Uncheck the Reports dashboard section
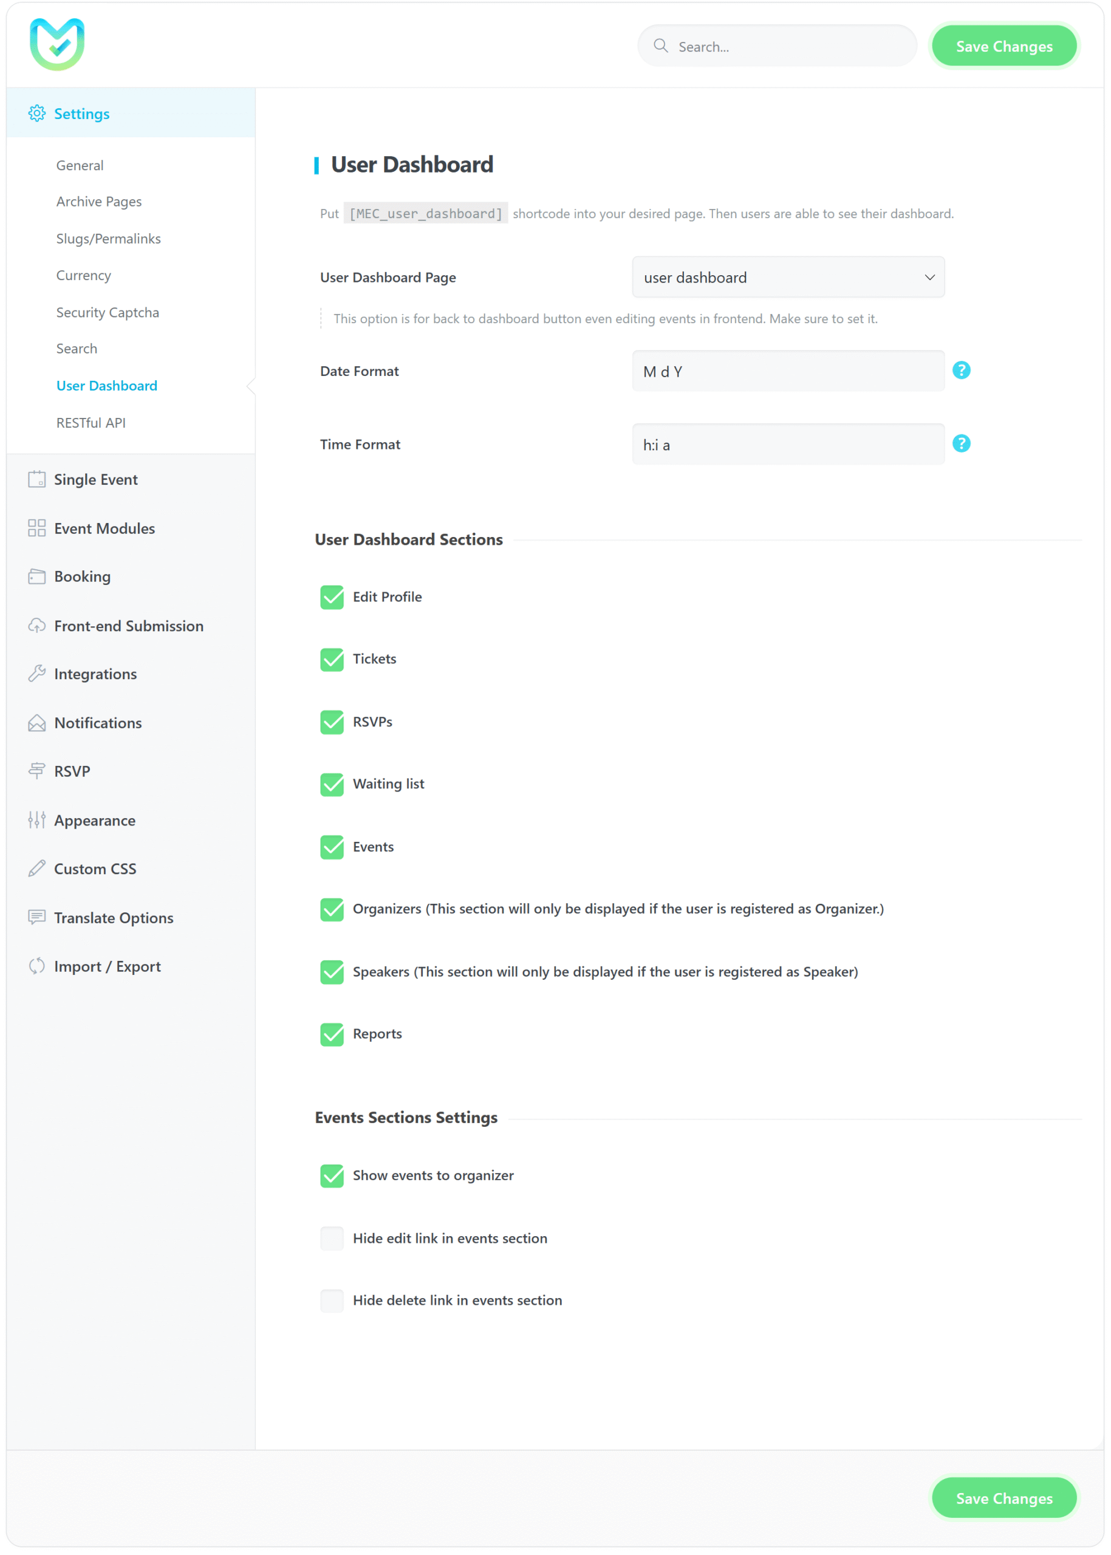The width and height of the screenshot is (1111, 1555). (332, 1034)
